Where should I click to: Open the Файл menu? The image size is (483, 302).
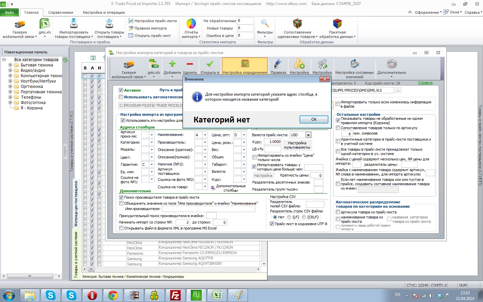(9, 12)
